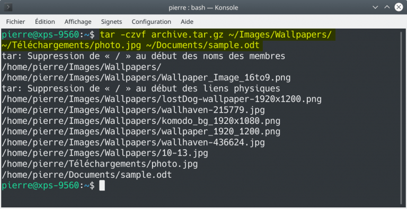Open the Édition menu
The height and width of the screenshot is (209, 407).
click(x=45, y=22)
